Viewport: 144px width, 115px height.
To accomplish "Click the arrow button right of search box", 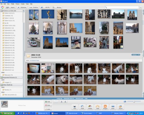I will pos(141,7).
